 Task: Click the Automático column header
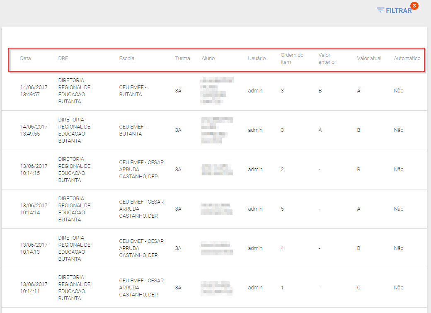point(407,58)
